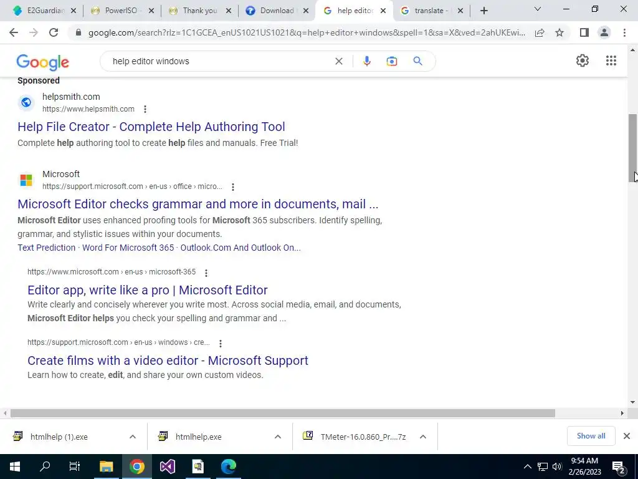Expand htmlhelp (1).exe download options

click(133, 437)
